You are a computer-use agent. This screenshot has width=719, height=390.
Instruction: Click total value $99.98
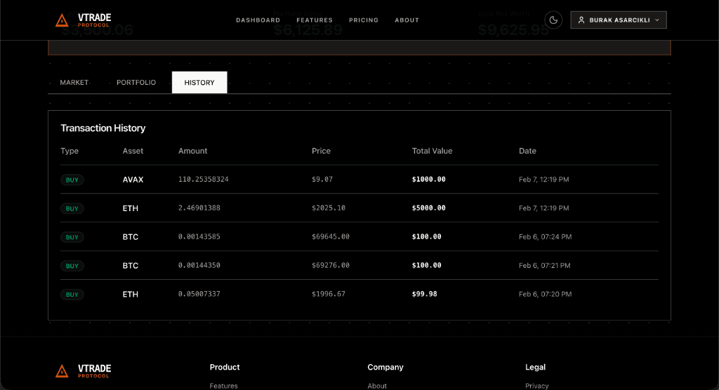click(x=425, y=294)
